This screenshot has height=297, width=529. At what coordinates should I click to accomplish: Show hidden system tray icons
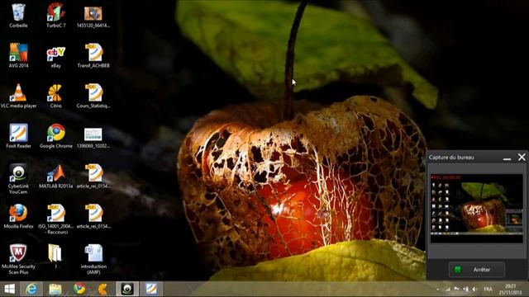pos(438,289)
